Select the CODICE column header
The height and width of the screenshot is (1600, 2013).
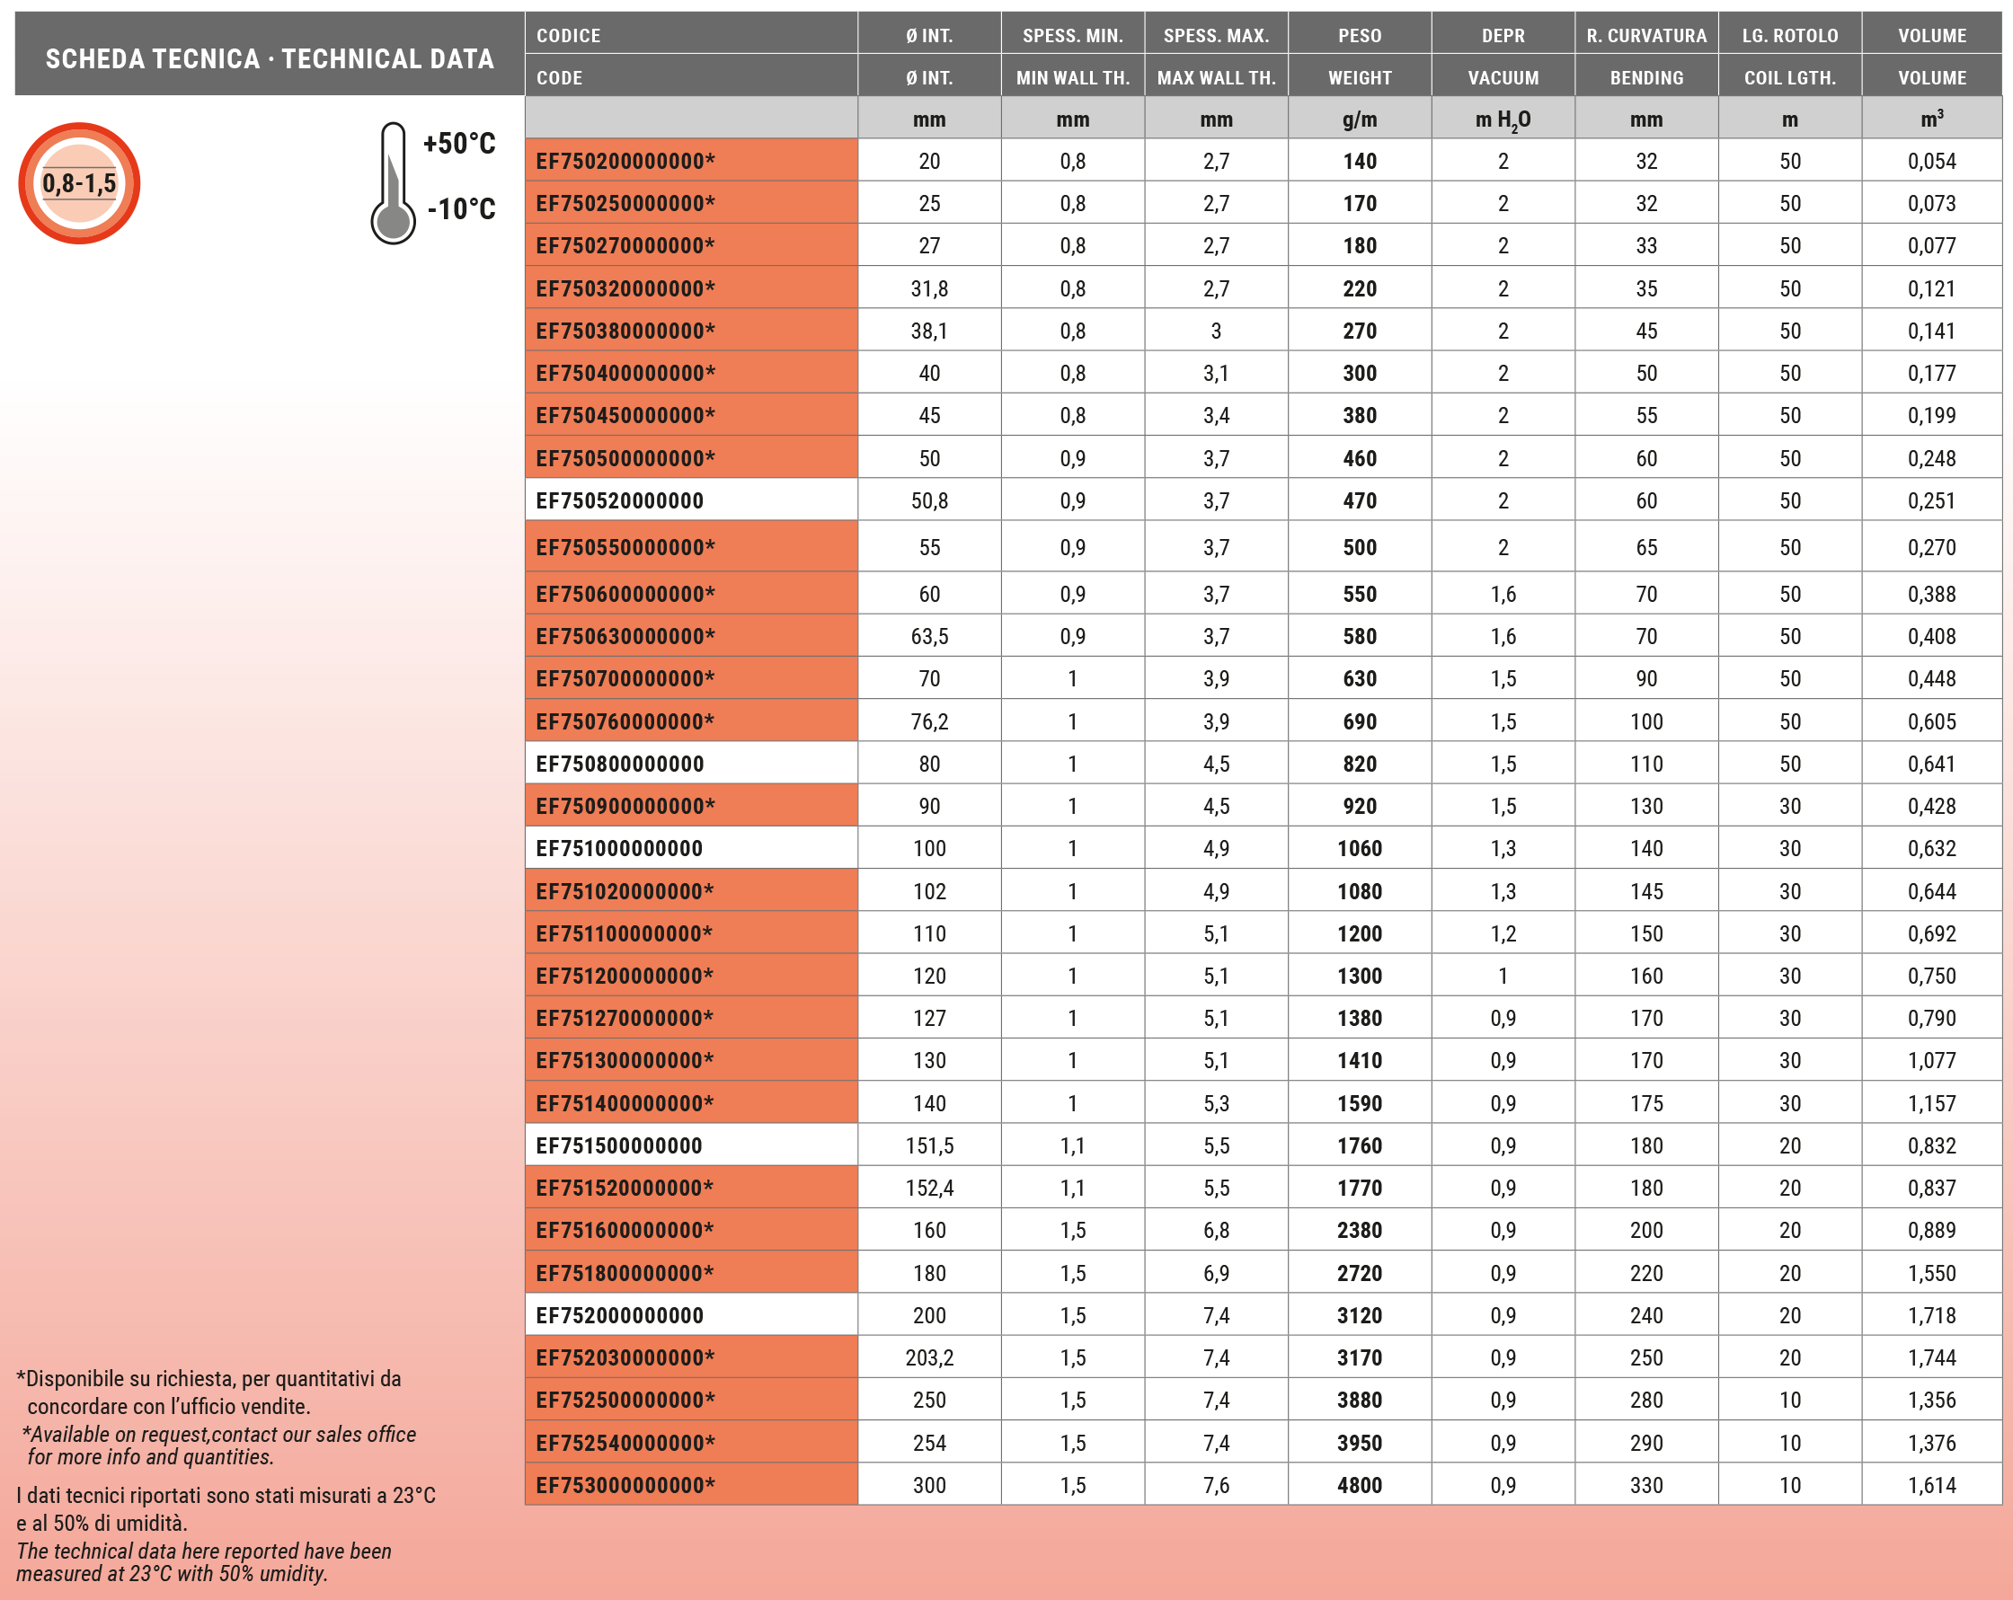568,35
